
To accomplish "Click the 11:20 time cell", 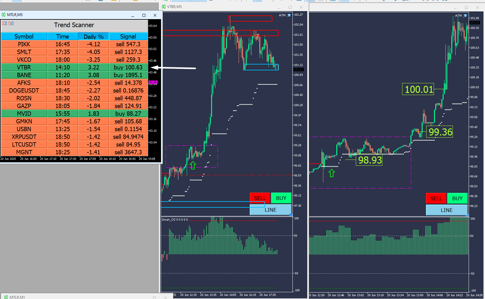I will click(63, 75).
